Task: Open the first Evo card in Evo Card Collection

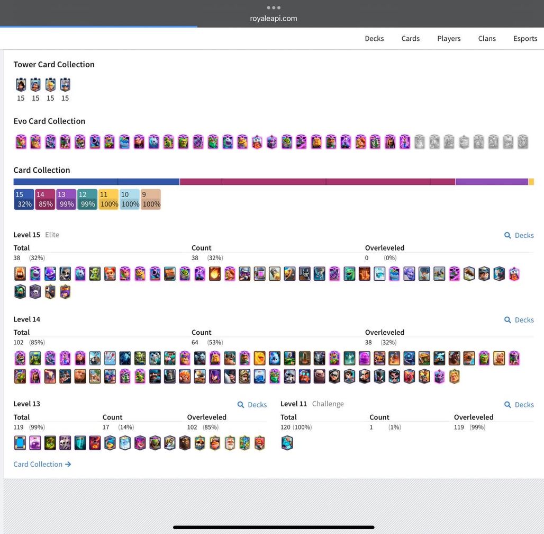Action: point(21,142)
